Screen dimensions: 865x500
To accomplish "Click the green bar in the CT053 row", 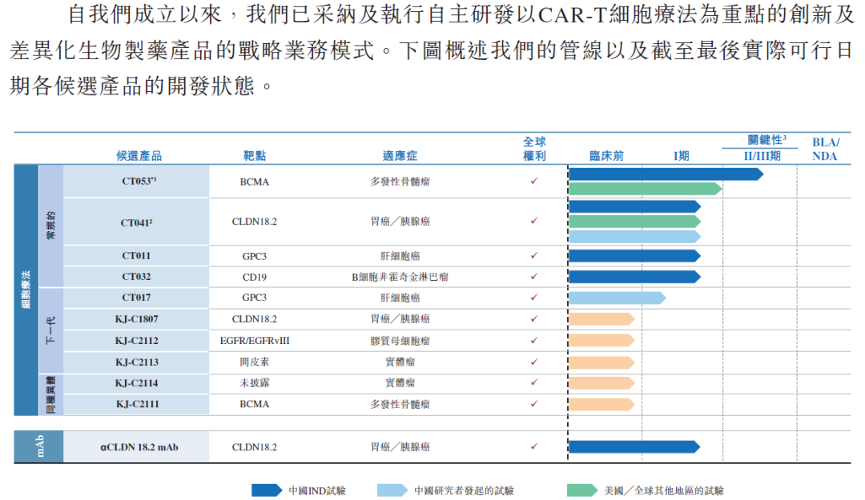I will pos(645,189).
